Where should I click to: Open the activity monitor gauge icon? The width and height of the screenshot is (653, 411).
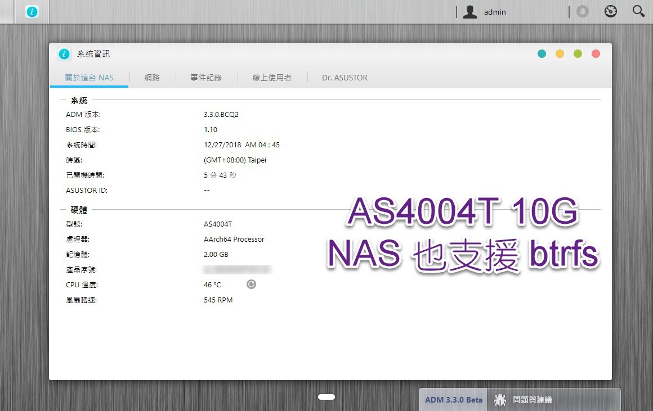pos(611,11)
